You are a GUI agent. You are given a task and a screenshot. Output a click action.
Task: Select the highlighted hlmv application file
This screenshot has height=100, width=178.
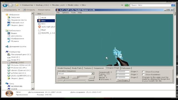click(x=46, y=21)
